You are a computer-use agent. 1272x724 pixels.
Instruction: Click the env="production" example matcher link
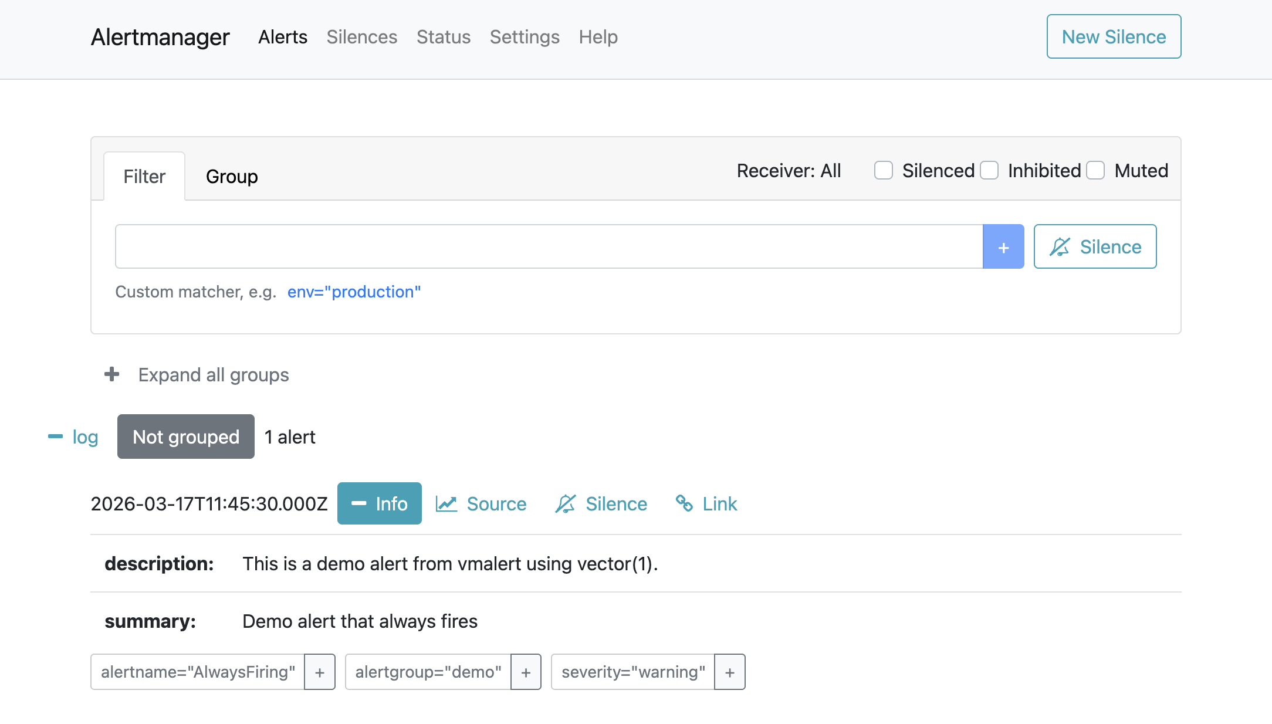354,292
